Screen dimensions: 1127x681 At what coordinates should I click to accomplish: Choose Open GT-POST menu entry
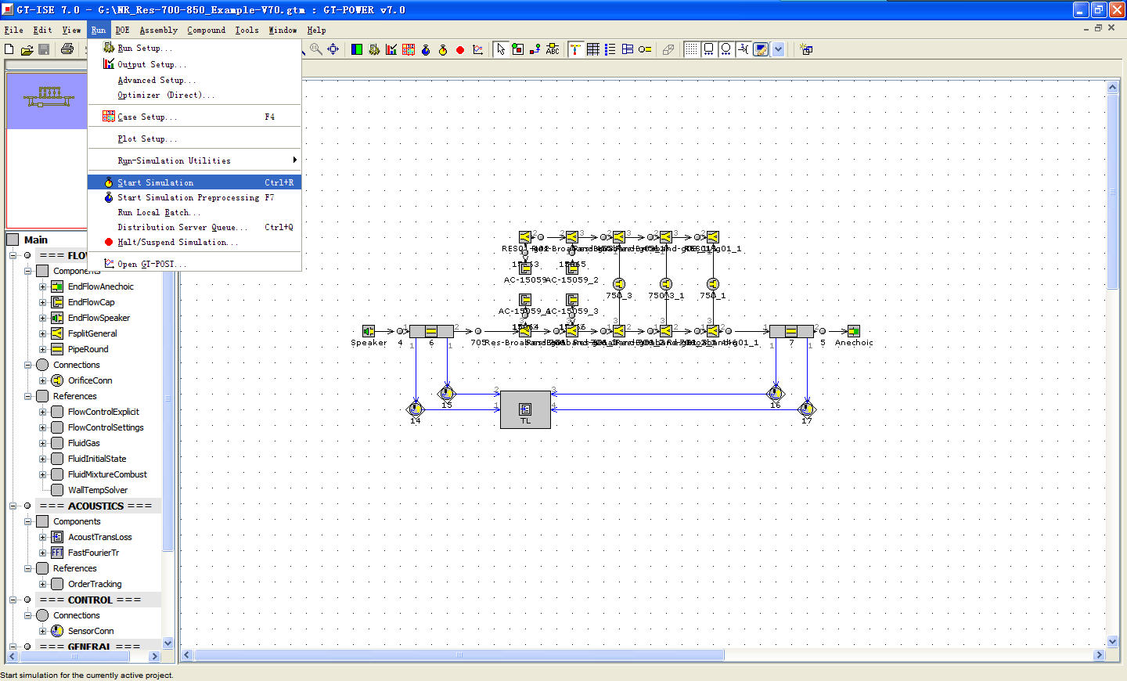pos(195,264)
